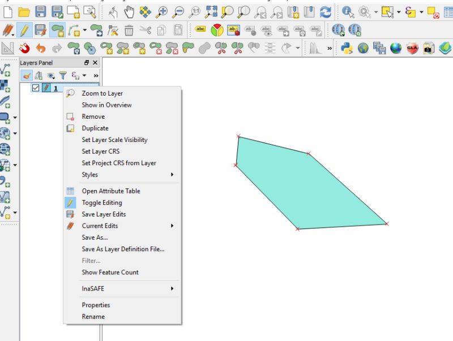The height and width of the screenshot is (341, 453).
Task: Undo the last edit
Action: [41, 49]
